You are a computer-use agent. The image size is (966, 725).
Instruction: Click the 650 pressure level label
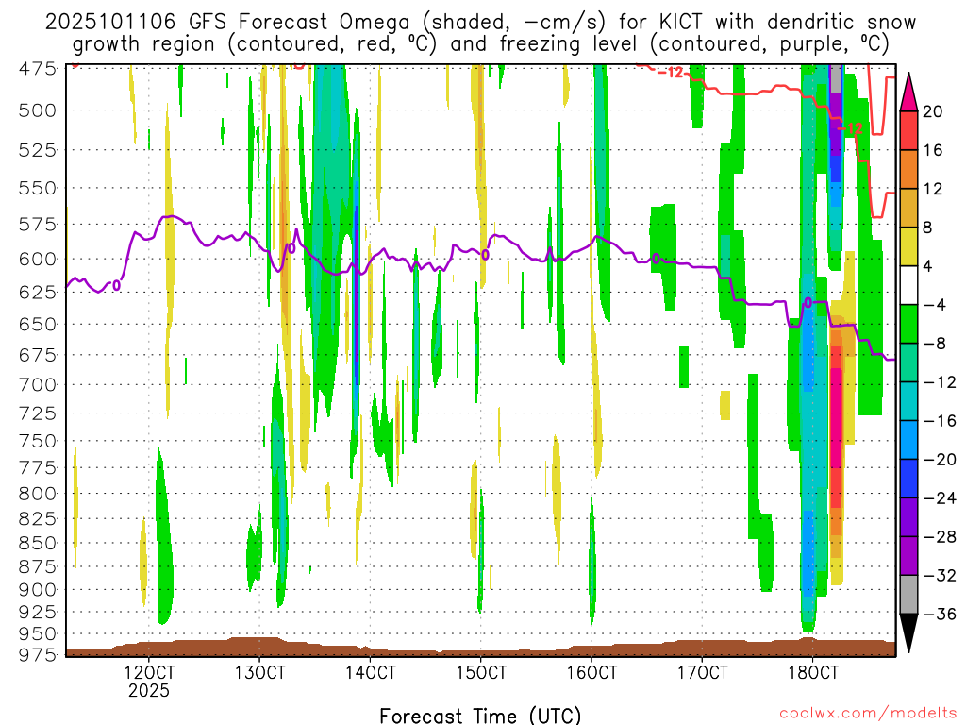pos(38,324)
